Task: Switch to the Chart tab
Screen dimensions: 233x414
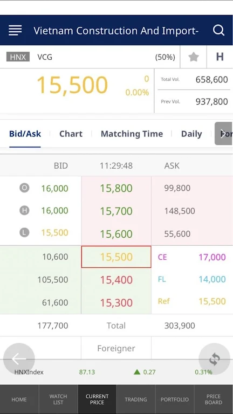Action: (x=71, y=134)
